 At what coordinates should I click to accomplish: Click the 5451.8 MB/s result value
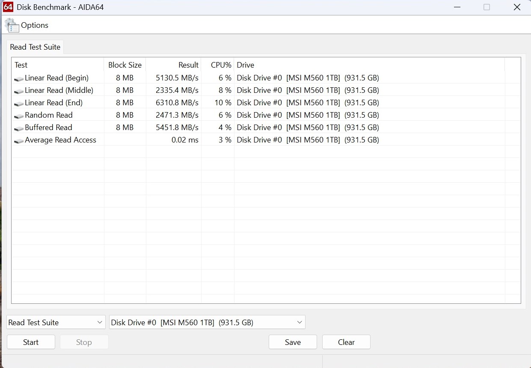[177, 128]
